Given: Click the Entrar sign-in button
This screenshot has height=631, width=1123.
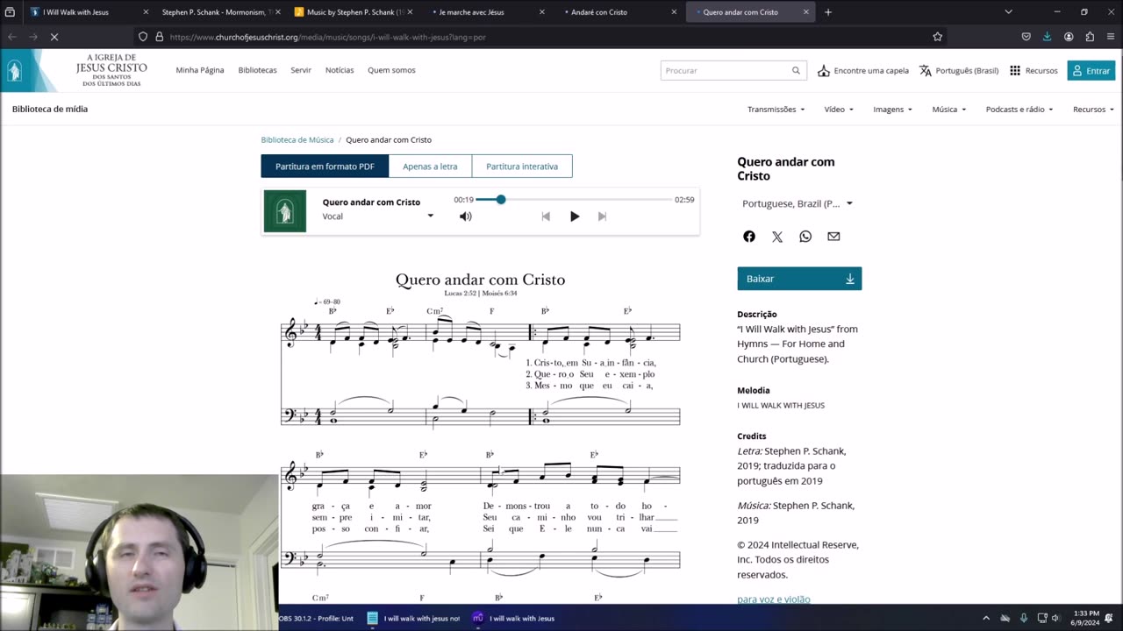Looking at the screenshot, I should pos(1091,71).
